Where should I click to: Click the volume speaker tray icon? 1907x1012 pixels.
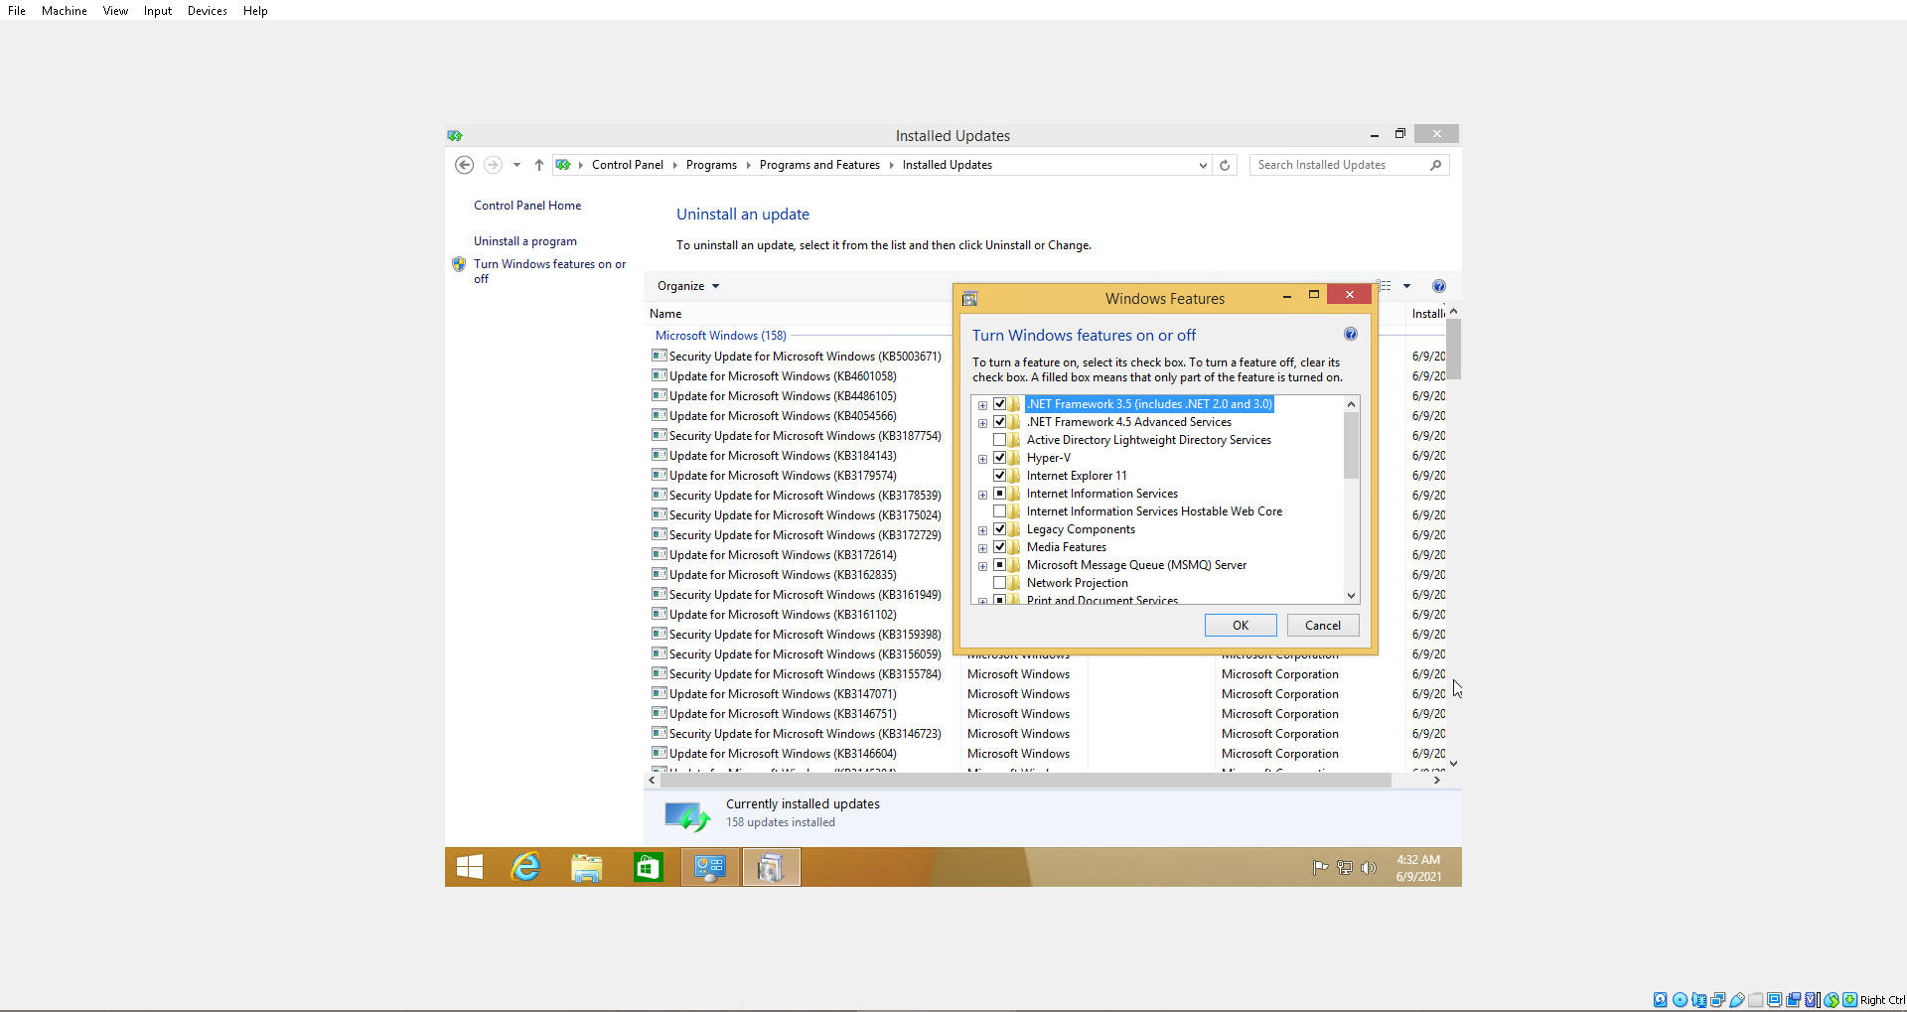[1369, 867]
